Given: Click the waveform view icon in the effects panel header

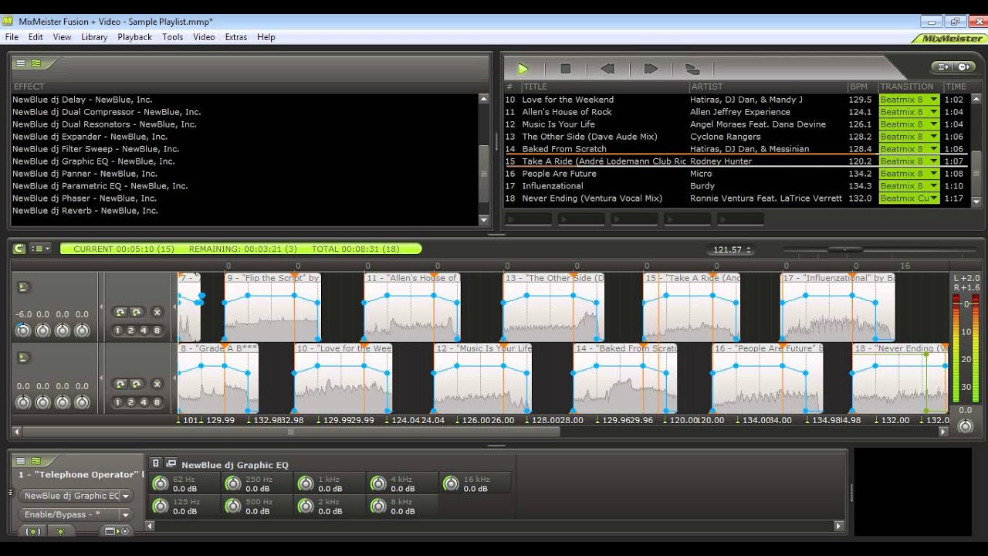Looking at the screenshot, I should click(36, 63).
